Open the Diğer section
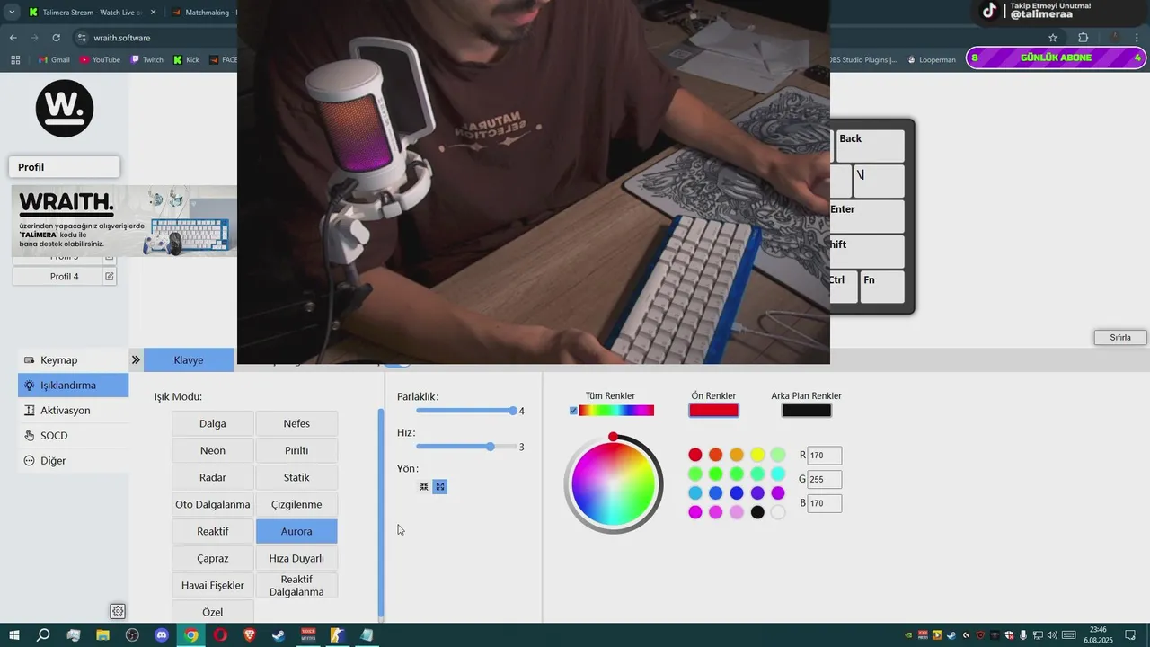 (73, 460)
